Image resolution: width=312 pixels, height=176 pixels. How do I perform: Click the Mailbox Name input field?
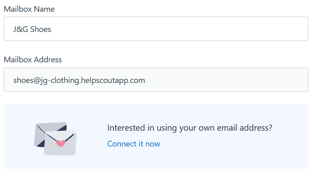pos(156,29)
